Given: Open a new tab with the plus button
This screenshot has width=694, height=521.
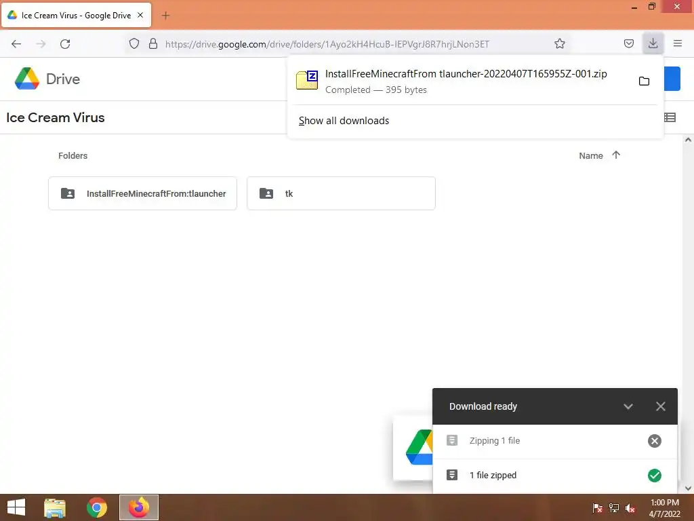Looking at the screenshot, I should point(165,16).
